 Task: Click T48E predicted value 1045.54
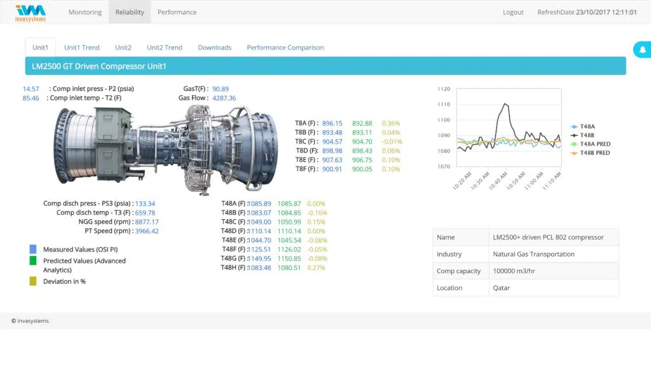[x=289, y=240]
